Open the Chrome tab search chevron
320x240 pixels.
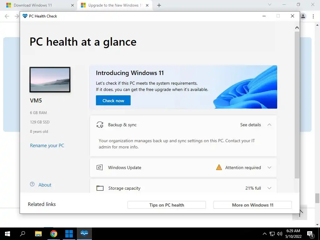pos(270,4)
